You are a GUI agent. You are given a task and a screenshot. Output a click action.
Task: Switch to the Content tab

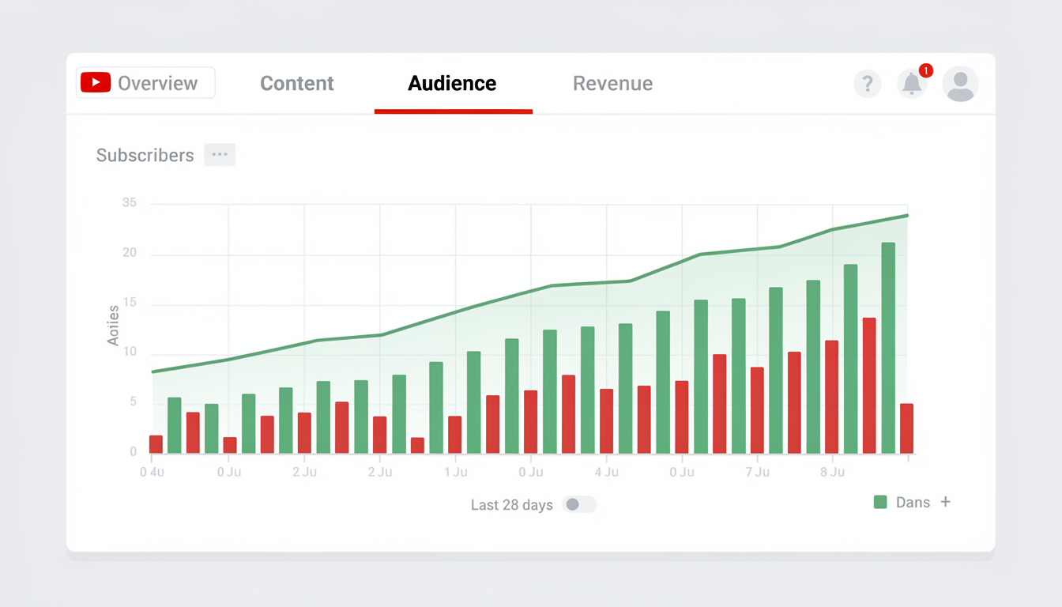(297, 83)
